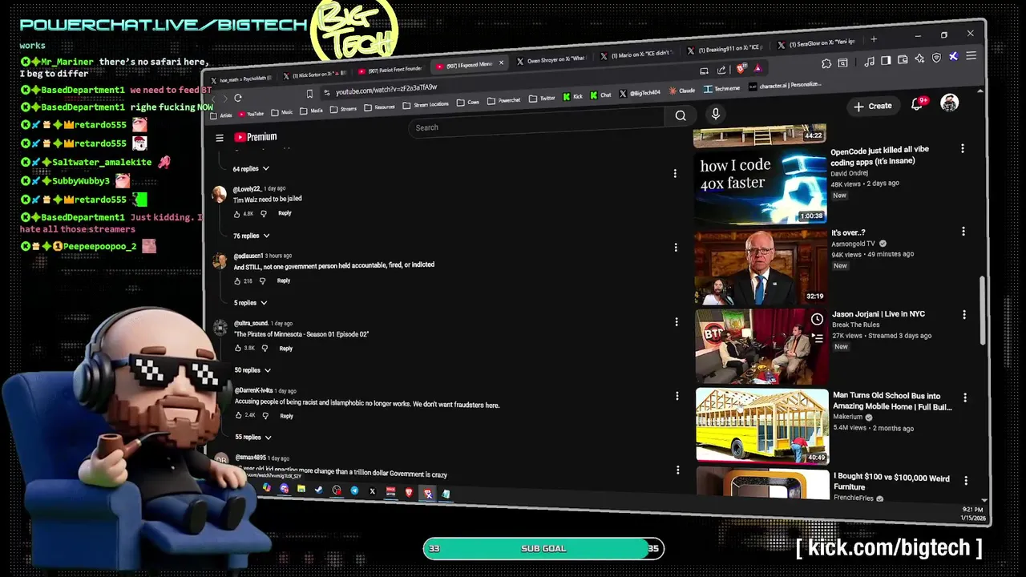Open the Powerchat bookmarks folder

(503, 100)
